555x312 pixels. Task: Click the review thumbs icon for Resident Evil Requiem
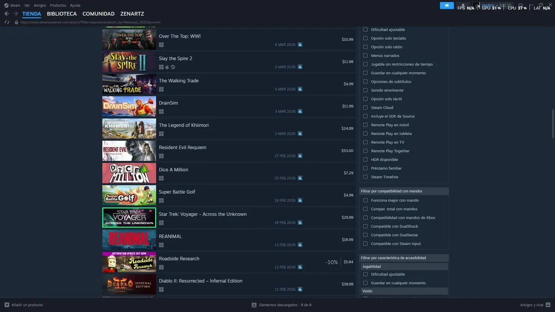pyautogui.click(x=300, y=156)
